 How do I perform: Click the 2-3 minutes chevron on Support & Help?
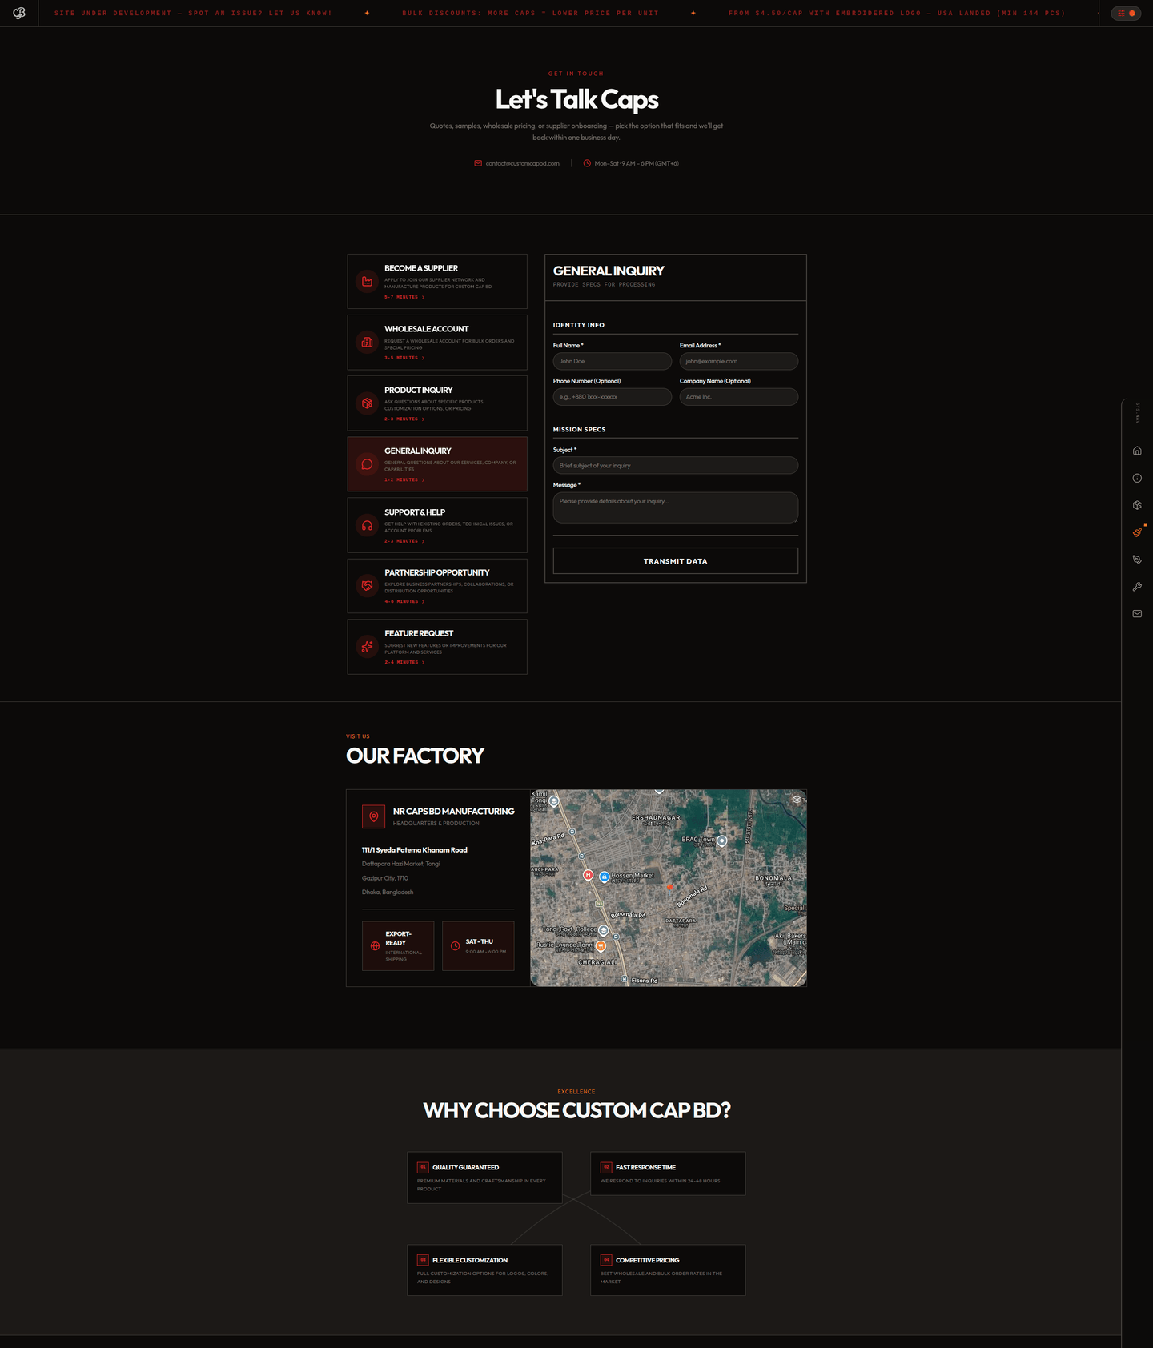[423, 541]
